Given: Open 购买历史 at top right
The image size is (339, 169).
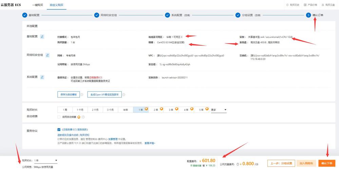Looking at the screenshot, I should point(293,5).
